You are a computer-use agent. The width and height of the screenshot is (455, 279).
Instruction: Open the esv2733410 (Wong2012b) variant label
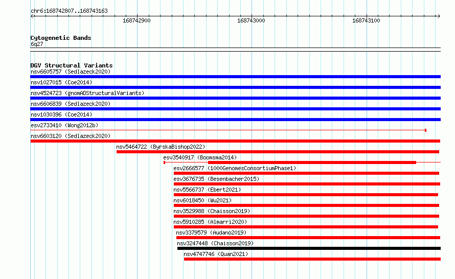[64, 125]
